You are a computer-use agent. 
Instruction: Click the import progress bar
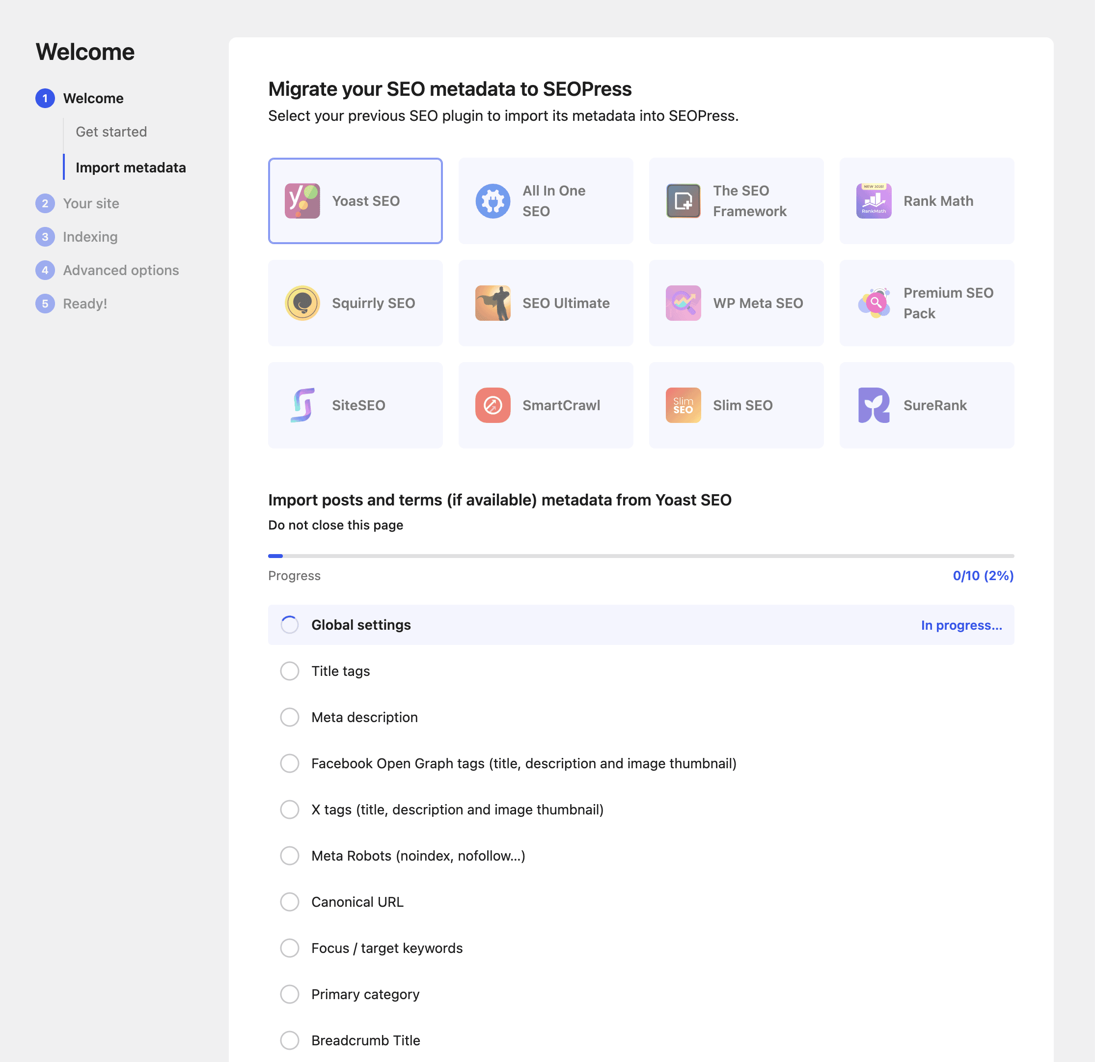(x=641, y=556)
